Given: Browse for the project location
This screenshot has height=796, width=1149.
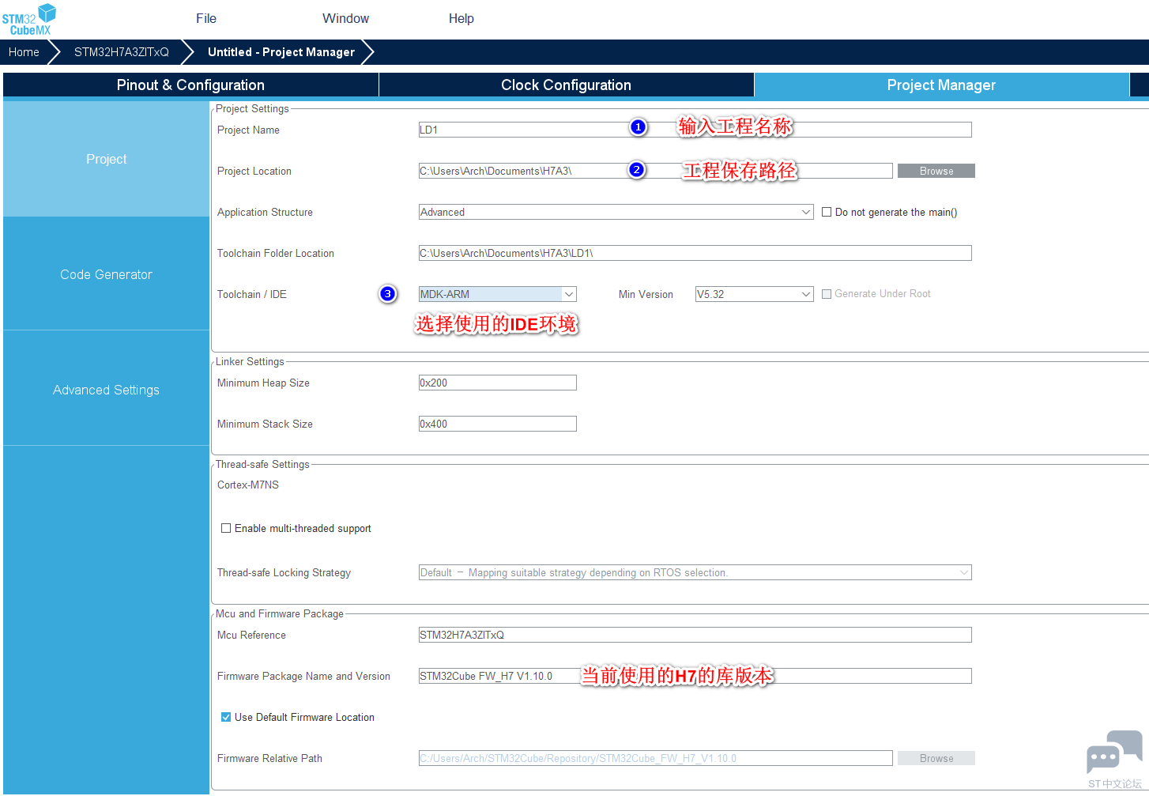Looking at the screenshot, I should point(936,171).
